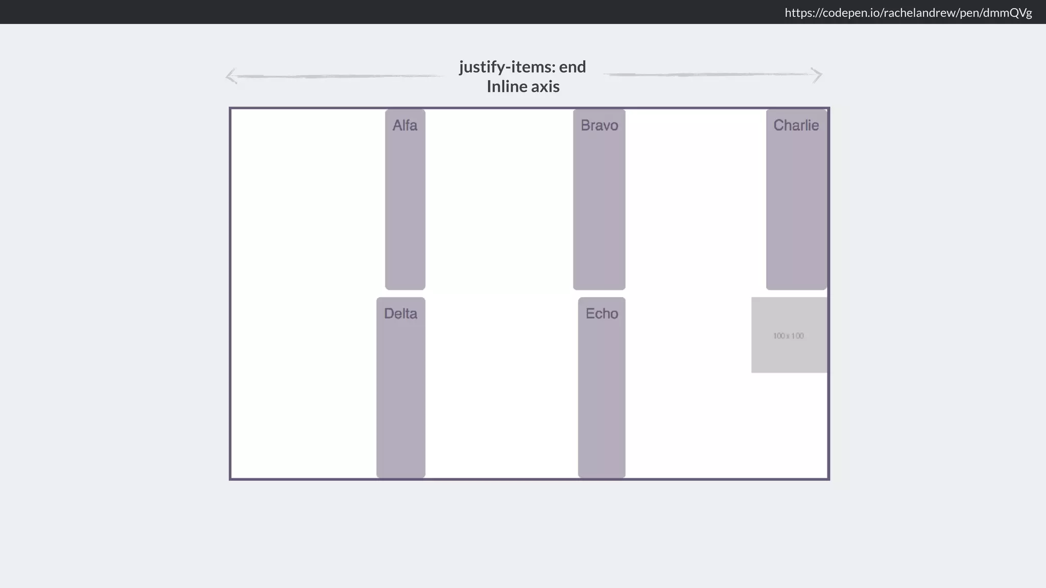
Task: Select the Alfa grid item
Action: (405, 199)
